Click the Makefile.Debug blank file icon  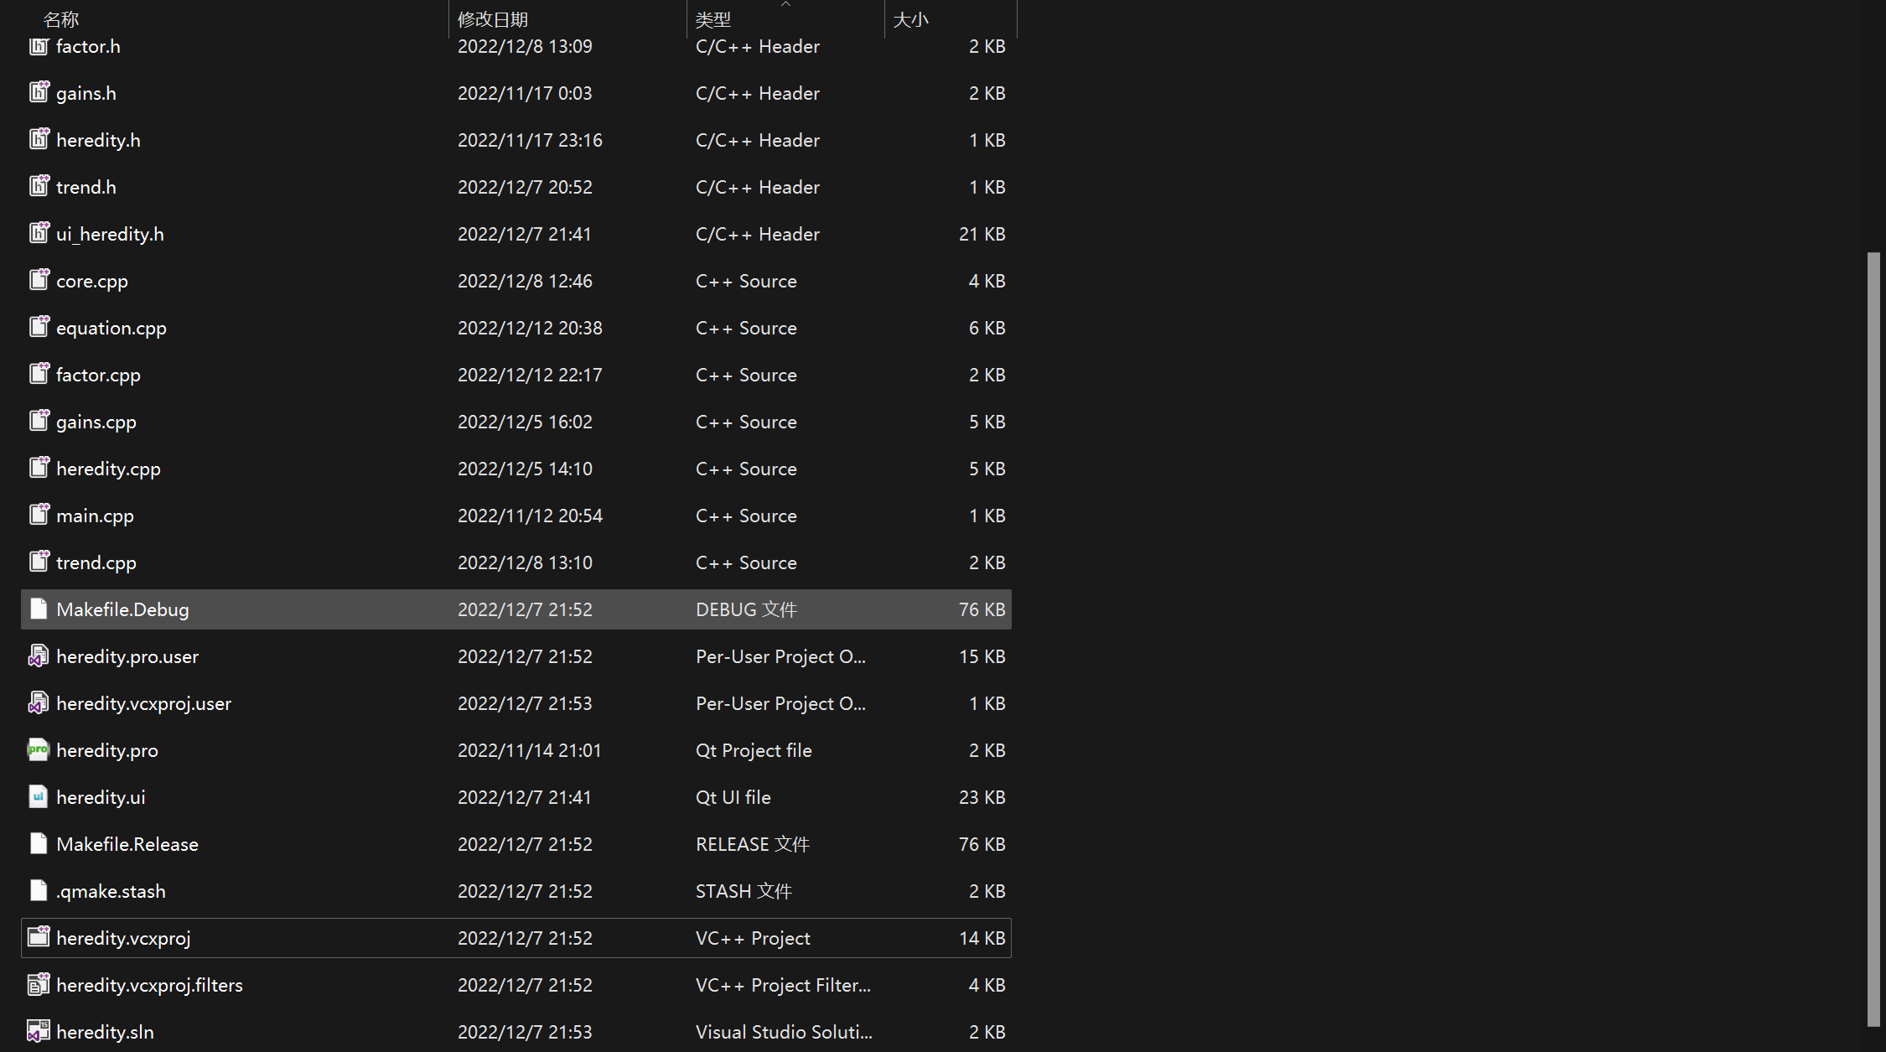(39, 609)
